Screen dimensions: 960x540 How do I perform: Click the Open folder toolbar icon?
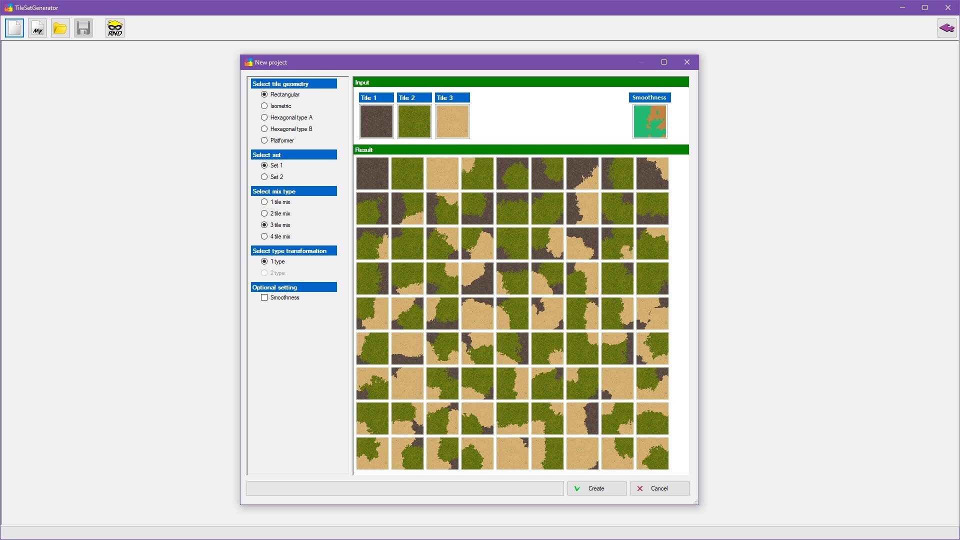[x=60, y=28]
